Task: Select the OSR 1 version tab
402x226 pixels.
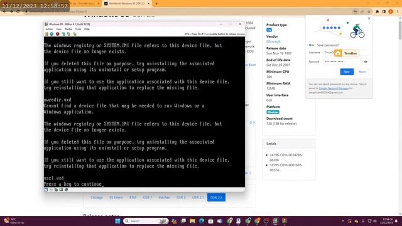Action: (148, 198)
